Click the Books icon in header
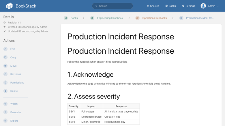Image resolution: width=225 pixels, height=126 pixels. (x=166, y=6)
